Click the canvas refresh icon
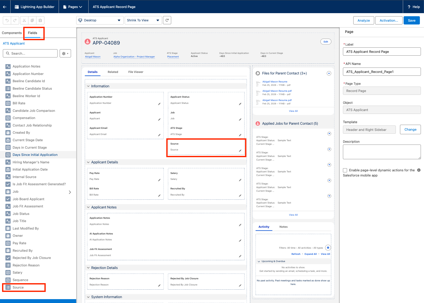This screenshot has height=303, width=424. (x=167, y=20)
